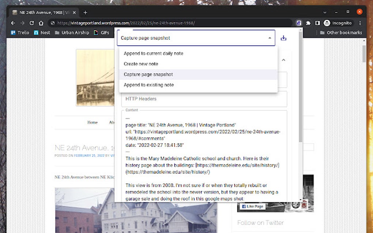Screen dimensions: 373x233
Task: Click the Like Page Facebook button
Action: 252,206
